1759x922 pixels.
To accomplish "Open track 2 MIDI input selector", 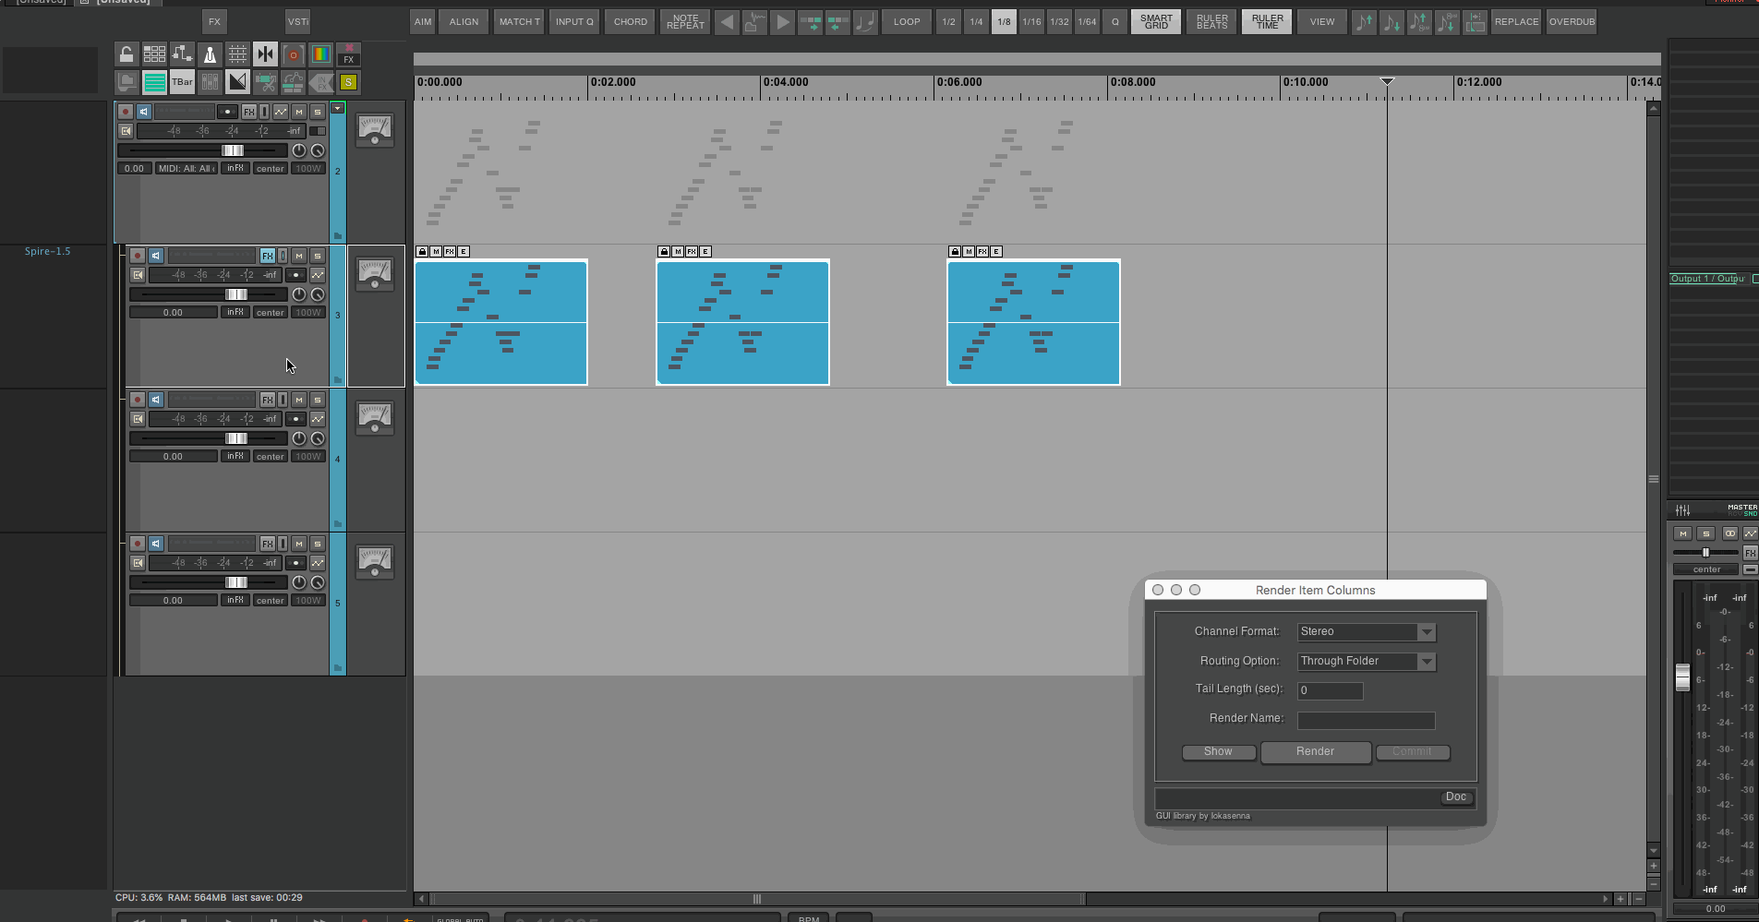I will pyautogui.click(x=187, y=169).
